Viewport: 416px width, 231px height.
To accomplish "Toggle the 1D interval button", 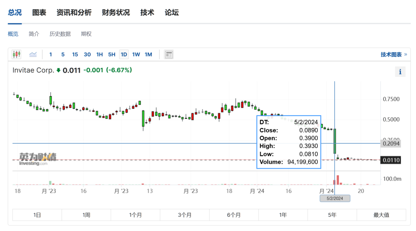I will pyautogui.click(x=124, y=54).
